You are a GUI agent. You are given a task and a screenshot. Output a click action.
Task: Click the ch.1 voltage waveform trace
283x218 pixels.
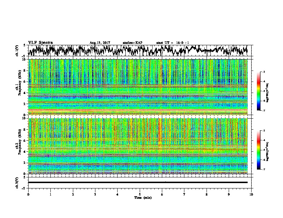138,50
